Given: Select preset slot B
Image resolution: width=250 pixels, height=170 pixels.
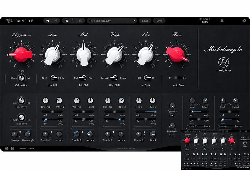Looking at the screenshot, I should pos(73,21).
